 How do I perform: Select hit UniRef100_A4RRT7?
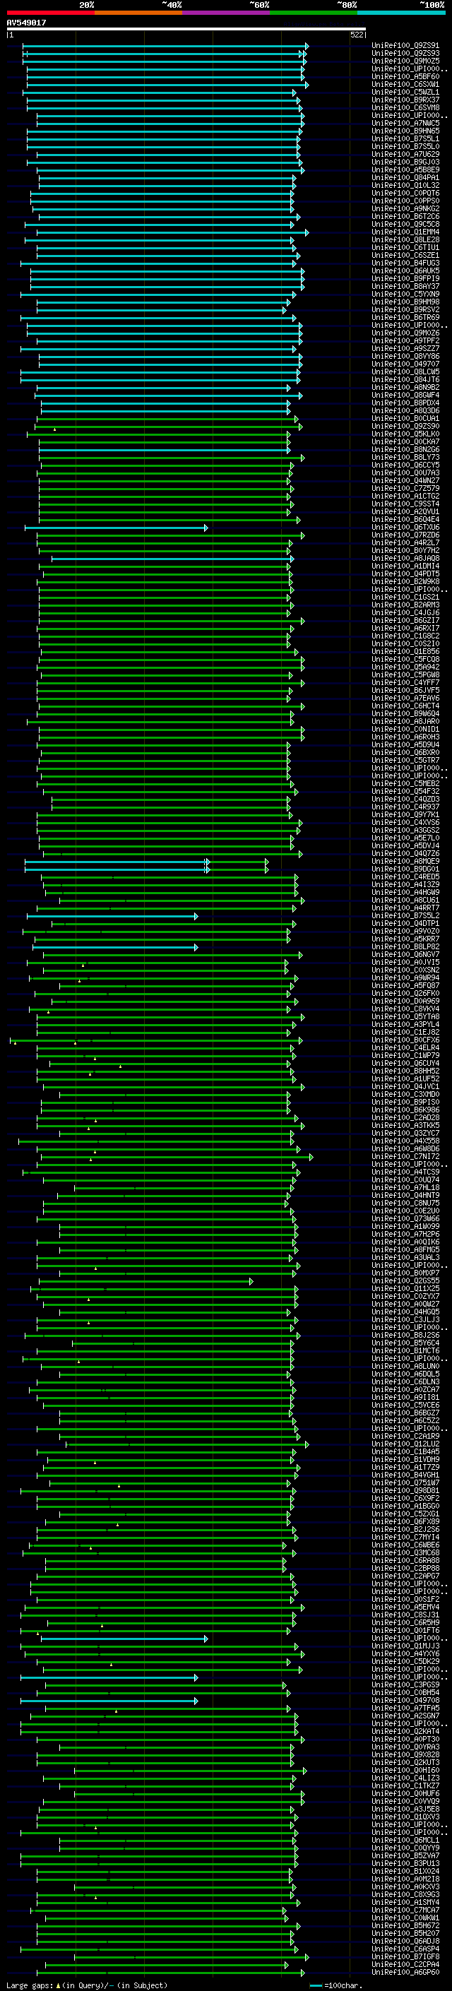coord(405,910)
